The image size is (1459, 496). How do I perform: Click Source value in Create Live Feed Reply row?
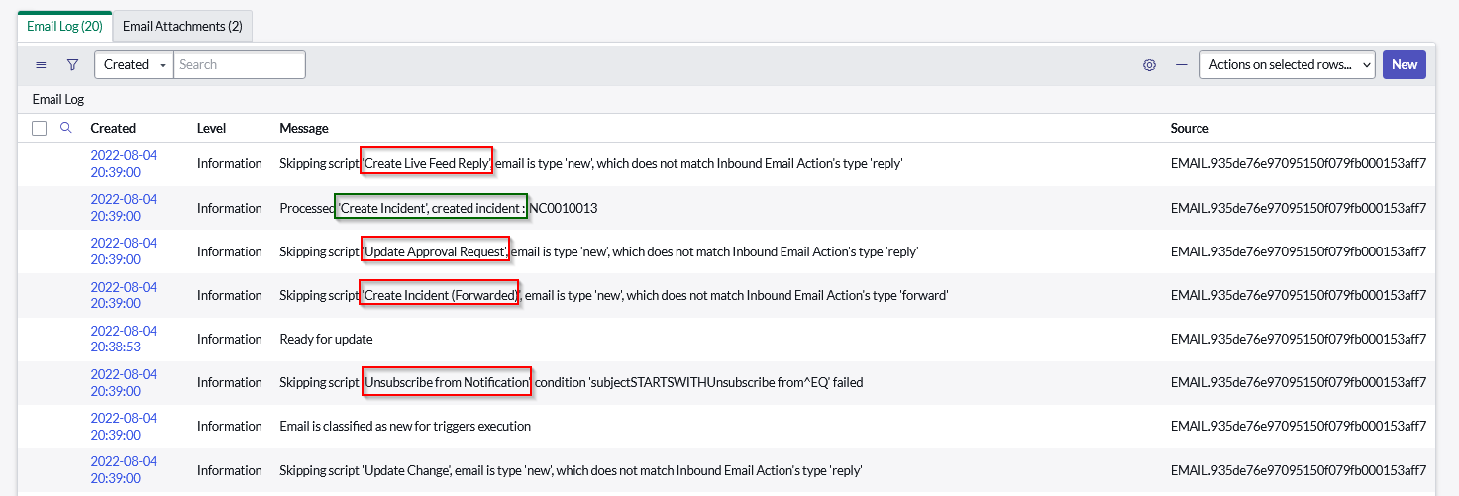[1299, 163]
